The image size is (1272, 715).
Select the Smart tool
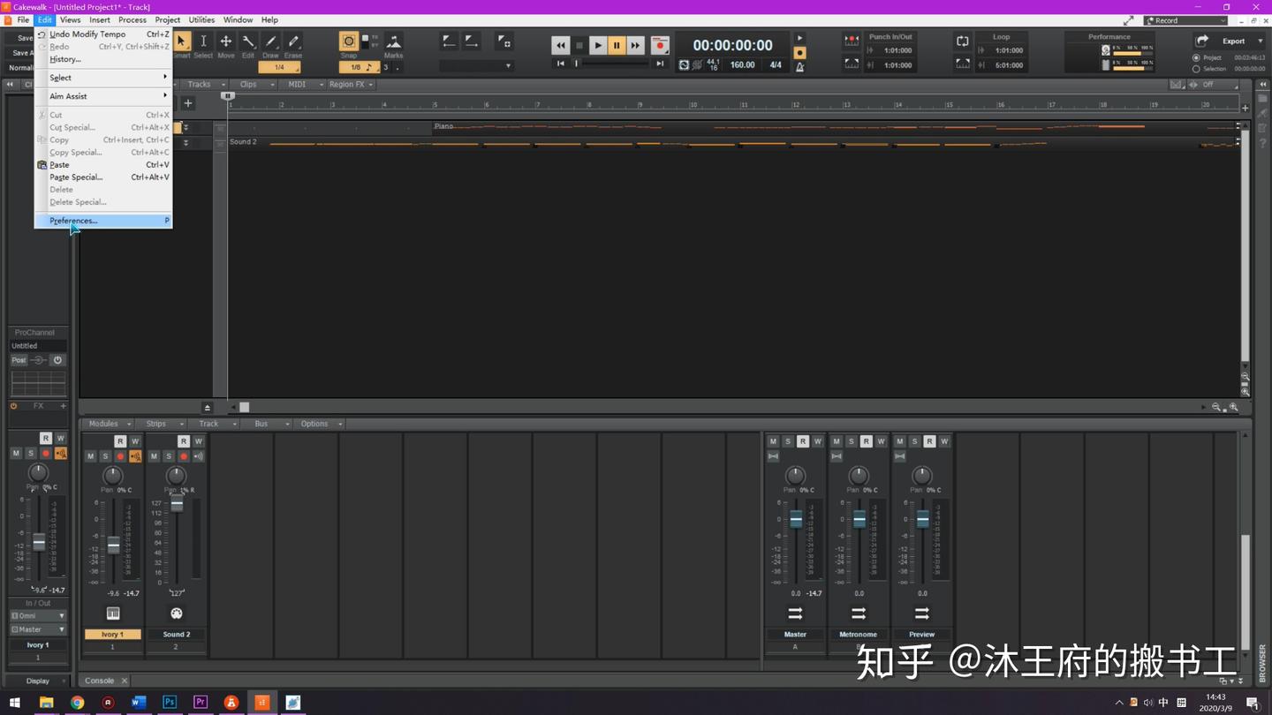coord(181,41)
